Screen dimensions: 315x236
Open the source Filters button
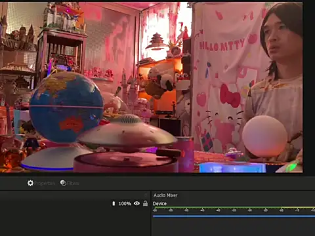pos(70,183)
